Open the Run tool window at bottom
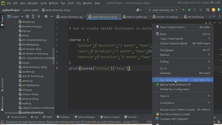Screen dimensions: 222x125 pyautogui.click(x=35, y=117)
